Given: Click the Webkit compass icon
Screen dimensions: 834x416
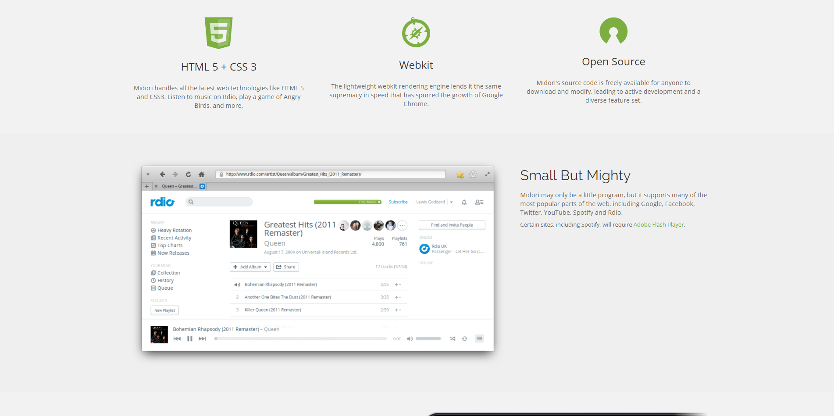Looking at the screenshot, I should point(416,32).
